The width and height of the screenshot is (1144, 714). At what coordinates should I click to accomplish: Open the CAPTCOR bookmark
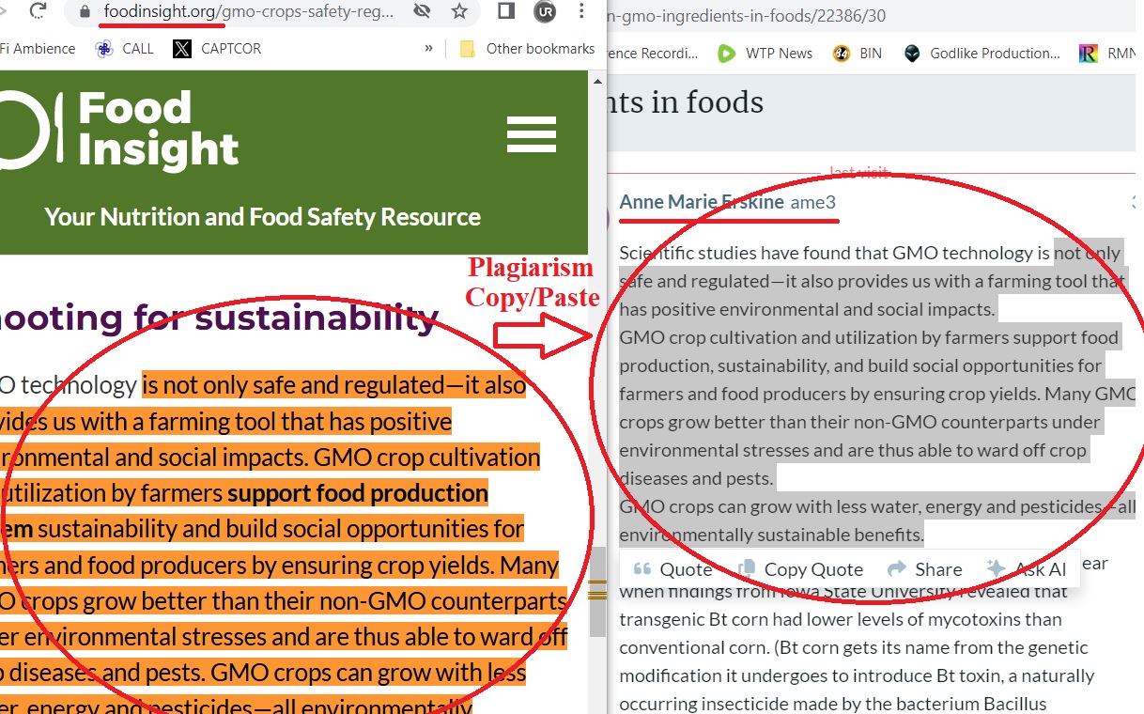(x=218, y=49)
